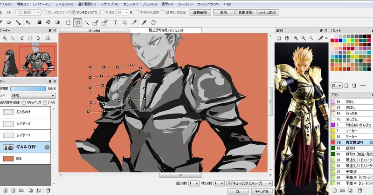Click the キャンセル button
373x195 pixels.
[x=262, y=191]
